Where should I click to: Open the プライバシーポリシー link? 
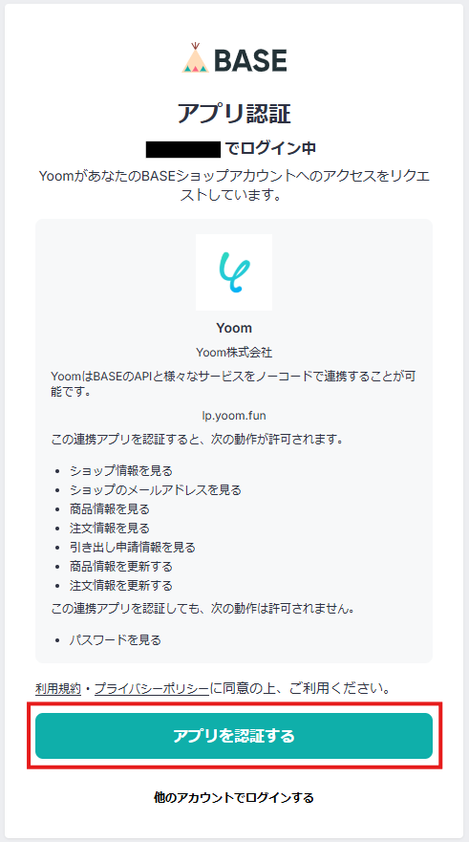152,688
